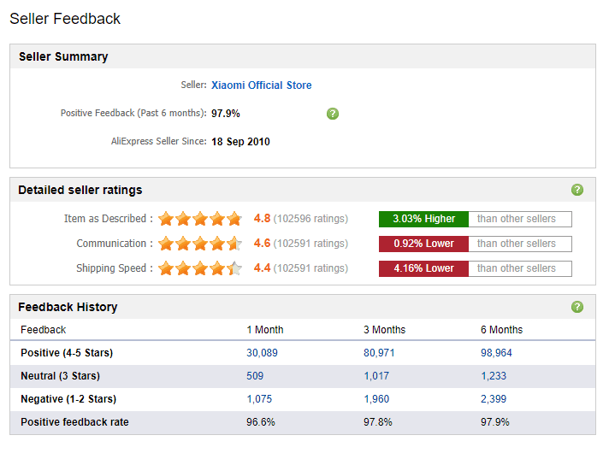Open the Xiaomi Official Store seller link
The width and height of the screenshot is (615, 453).
[261, 85]
